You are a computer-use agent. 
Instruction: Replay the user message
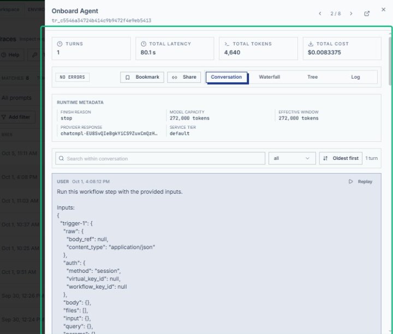tap(360, 182)
